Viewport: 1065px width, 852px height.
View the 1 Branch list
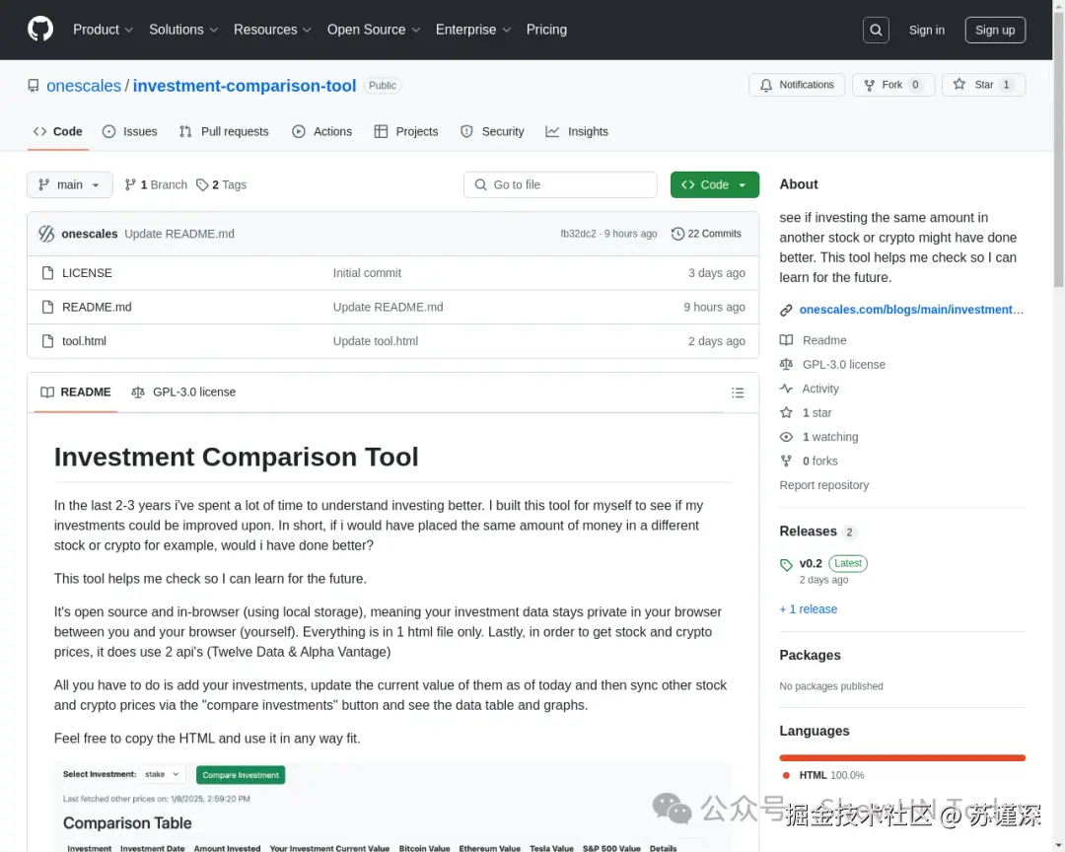pyautogui.click(x=156, y=184)
